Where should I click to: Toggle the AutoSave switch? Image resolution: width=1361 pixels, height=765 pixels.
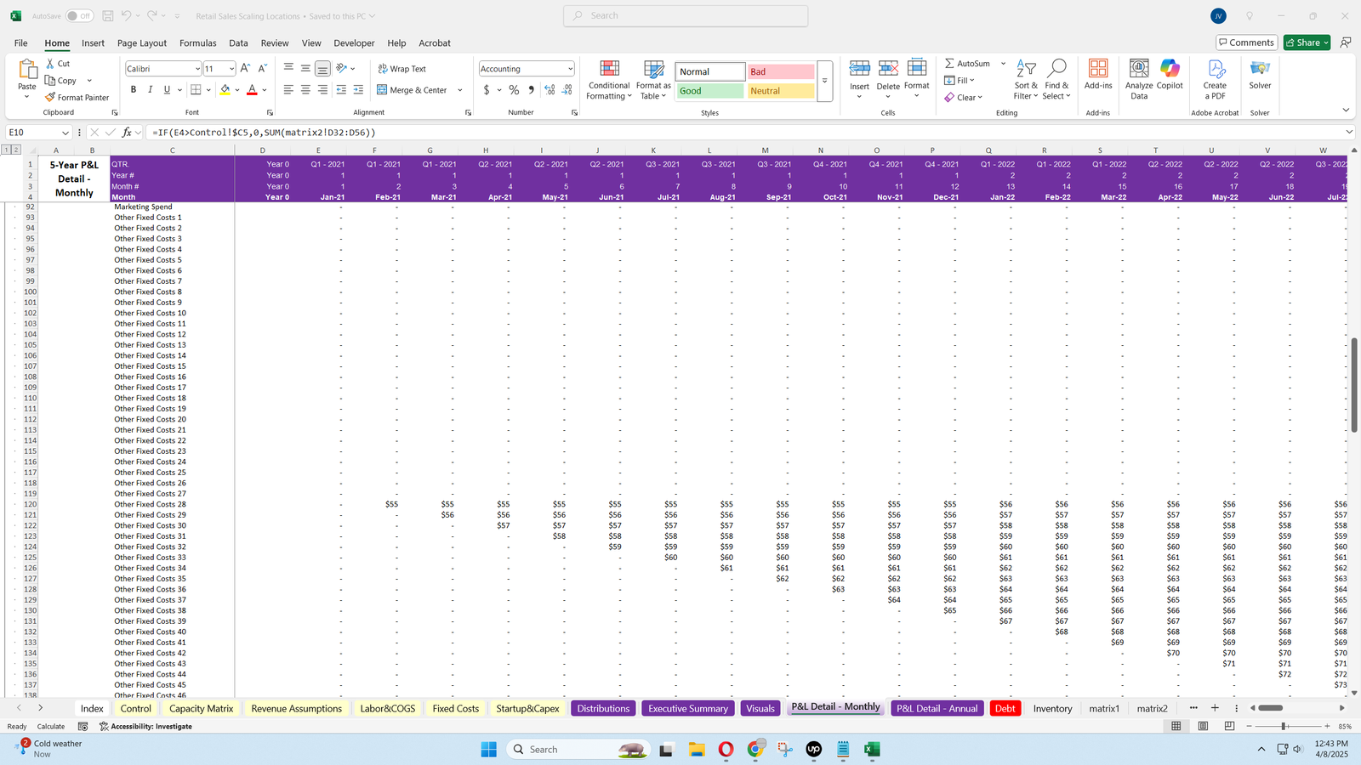(79, 16)
